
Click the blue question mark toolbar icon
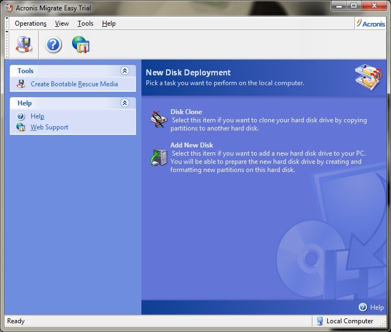pos(53,44)
